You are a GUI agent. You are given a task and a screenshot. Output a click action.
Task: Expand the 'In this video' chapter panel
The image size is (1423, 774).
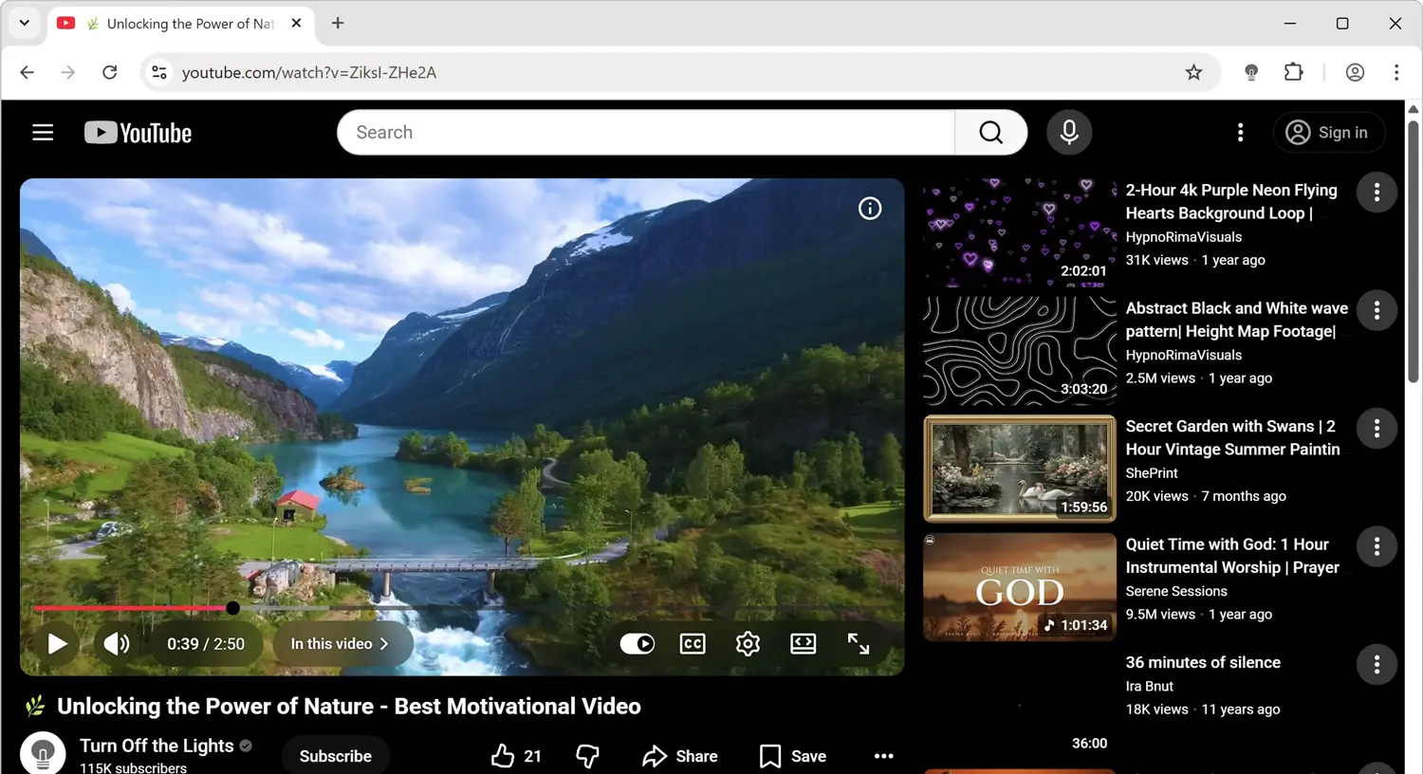tap(342, 643)
